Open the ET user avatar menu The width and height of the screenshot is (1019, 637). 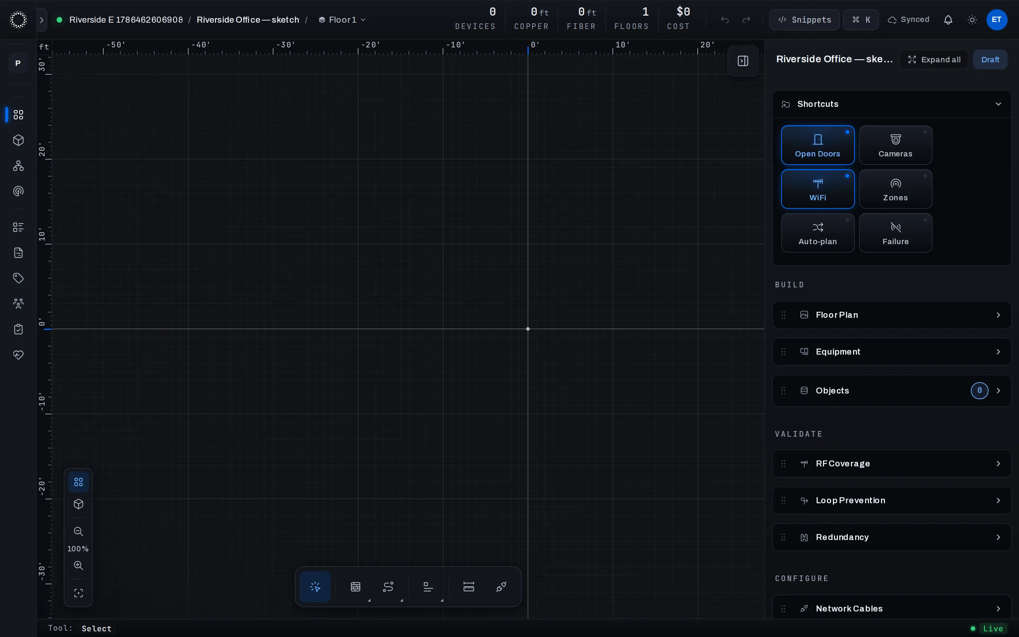[x=997, y=20]
